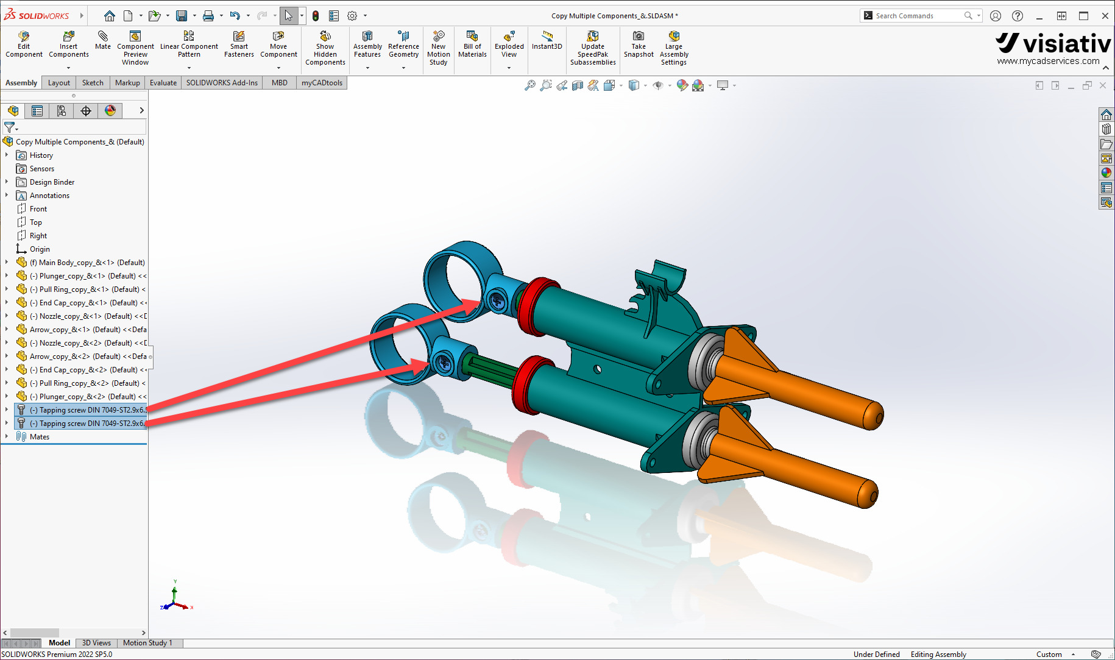Click Take Snapshot
The height and width of the screenshot is (660, 1115).
tap(639, 44)
